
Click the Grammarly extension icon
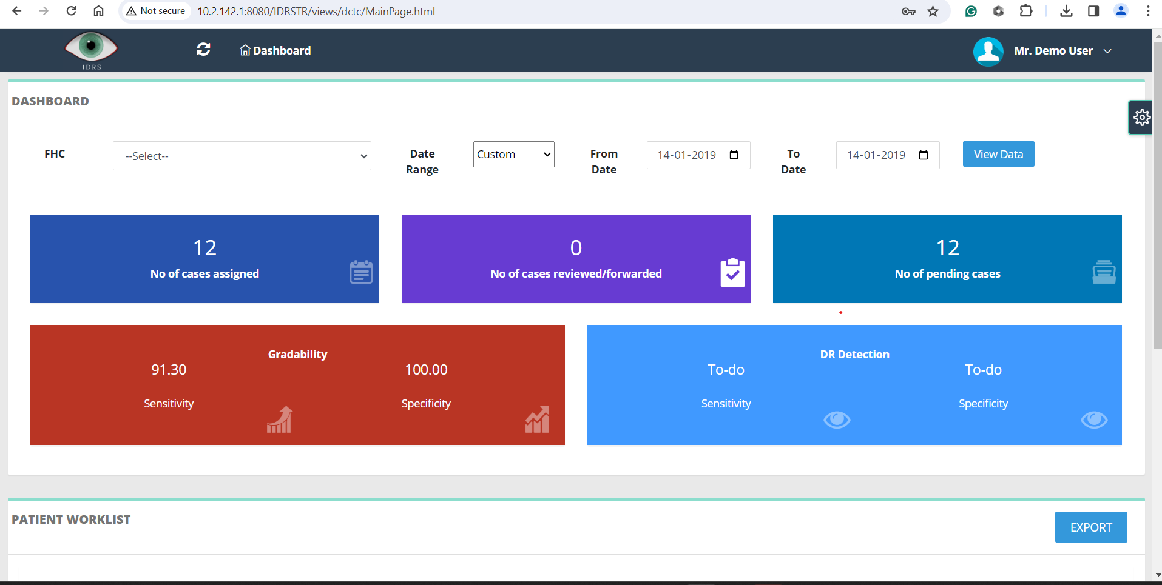[x=971, y=11]
